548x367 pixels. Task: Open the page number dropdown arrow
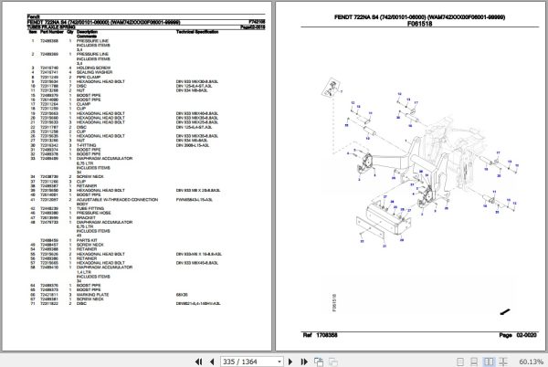pos(279,362)
